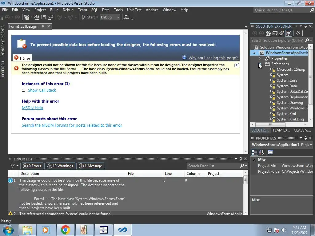
Task: Open Google Chrome from taskbar
Action: pyautogui.click(x=65, y=230)
